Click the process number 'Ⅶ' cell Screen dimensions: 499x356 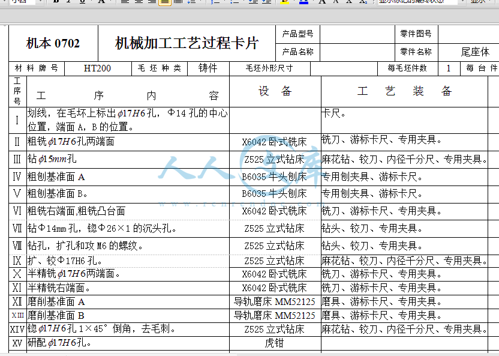click(17, 228)
